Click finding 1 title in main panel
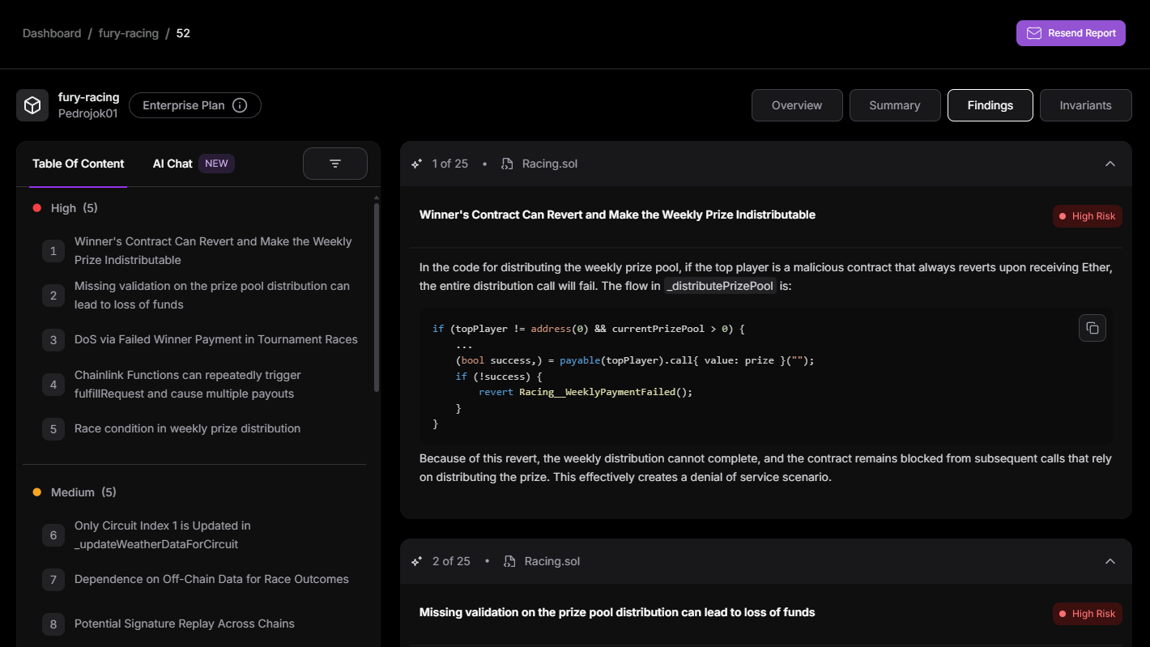The width and height of the screenshot is (1150, 647). coord(617,215)
